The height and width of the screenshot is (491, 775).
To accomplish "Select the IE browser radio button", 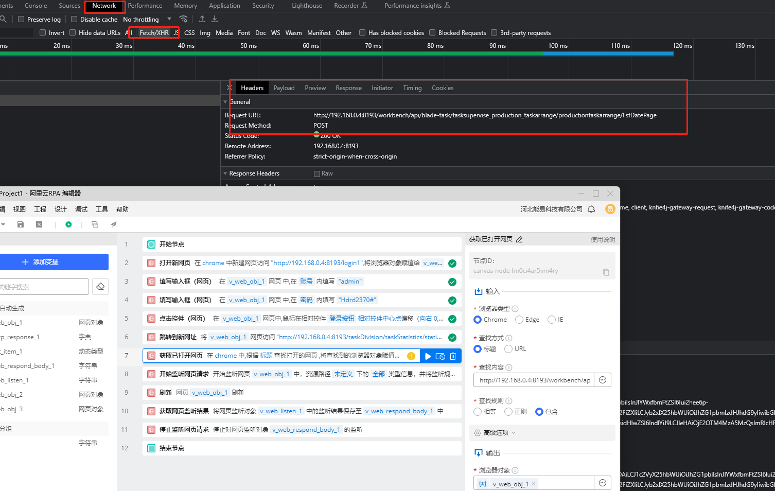I will coord(552,320).
